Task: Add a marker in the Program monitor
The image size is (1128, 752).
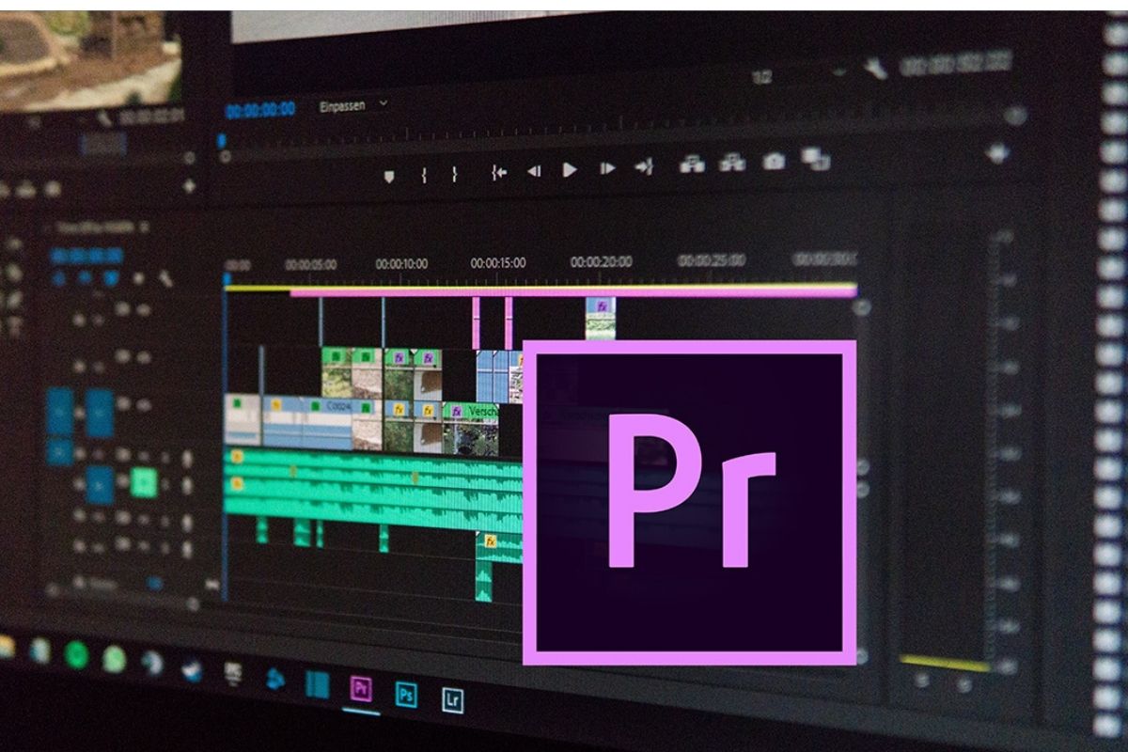Action: tap(389, 176)
